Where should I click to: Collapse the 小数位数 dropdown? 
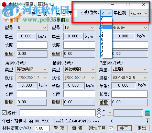coord(109,13)
